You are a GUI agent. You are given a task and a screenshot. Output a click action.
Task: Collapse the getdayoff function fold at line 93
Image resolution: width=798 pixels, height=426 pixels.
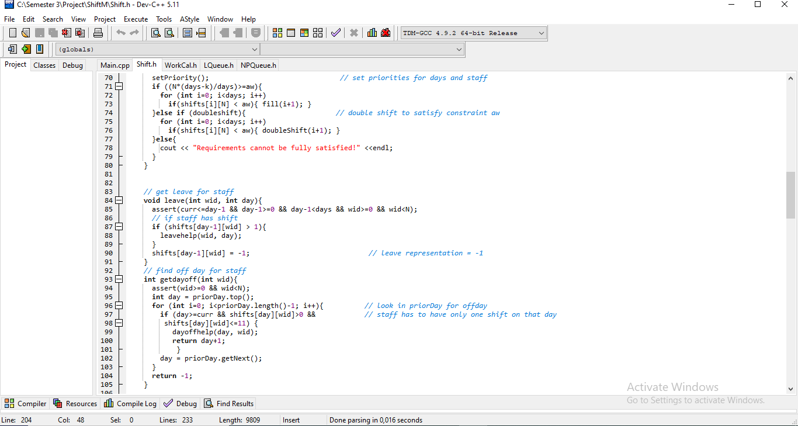pyautogui.click(x=119, y=279)
